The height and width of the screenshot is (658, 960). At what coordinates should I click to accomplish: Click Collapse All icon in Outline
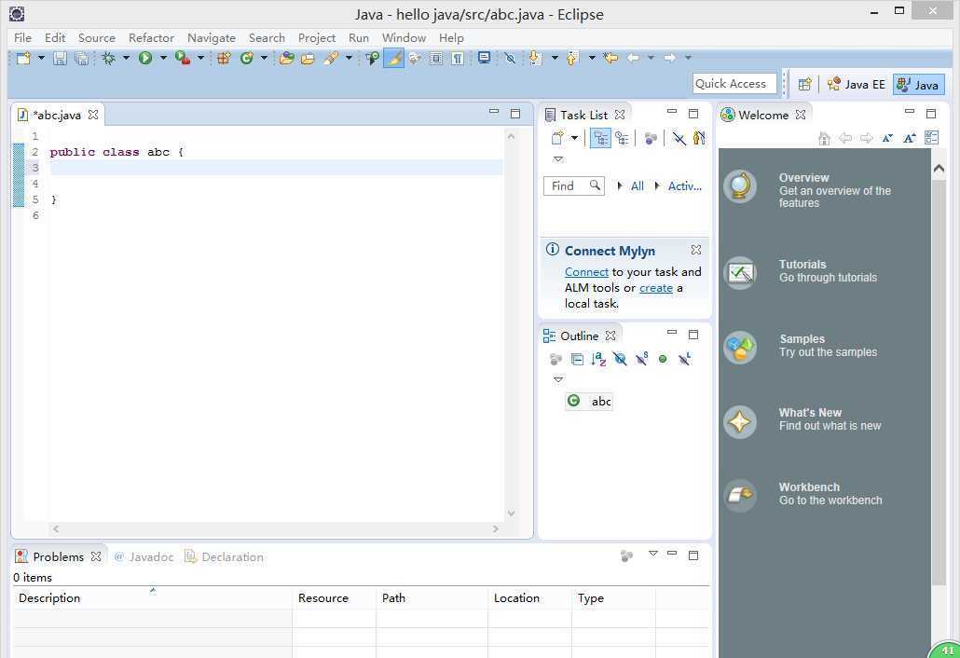[x=577, y=360]
